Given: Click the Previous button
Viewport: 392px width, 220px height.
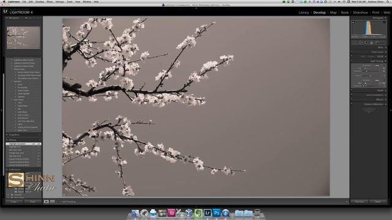Looking at the screenshot, I should pos(360,202).
